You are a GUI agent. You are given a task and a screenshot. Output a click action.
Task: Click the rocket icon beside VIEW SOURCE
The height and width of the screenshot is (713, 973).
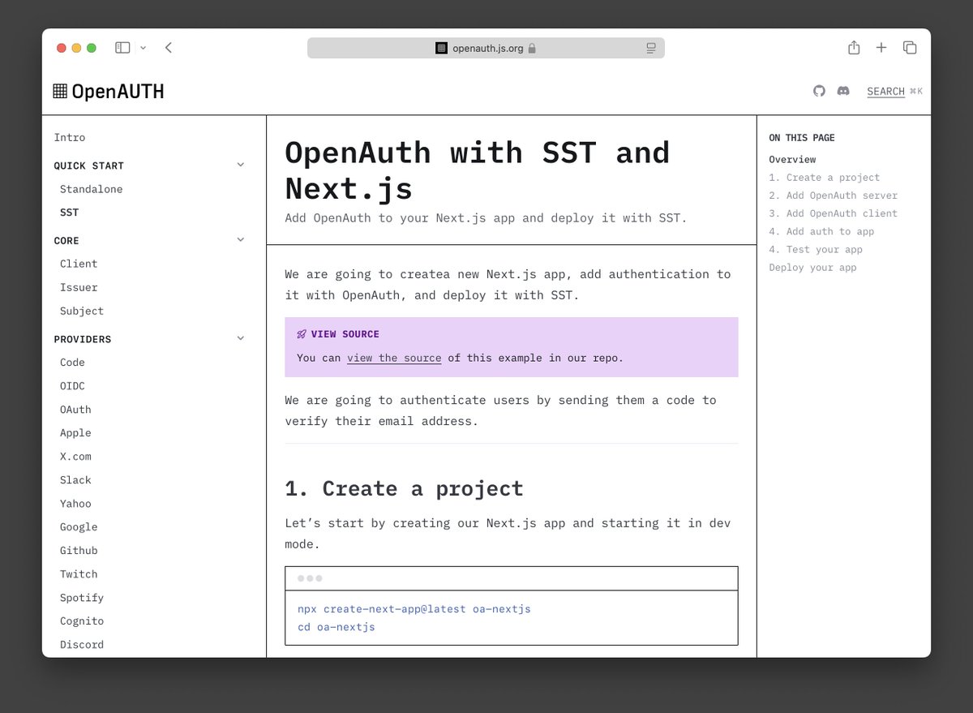tap(302, 334)
